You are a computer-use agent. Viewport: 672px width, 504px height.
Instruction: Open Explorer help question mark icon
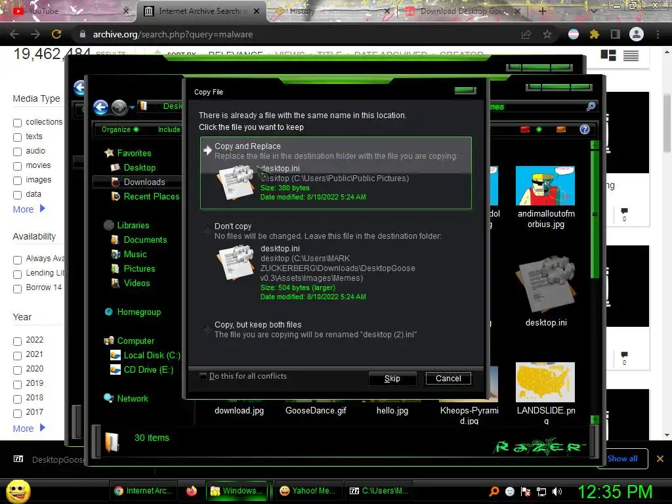click(x=585, y=129)
